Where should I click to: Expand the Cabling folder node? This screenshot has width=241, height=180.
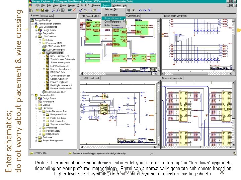[x=36, y=105]
